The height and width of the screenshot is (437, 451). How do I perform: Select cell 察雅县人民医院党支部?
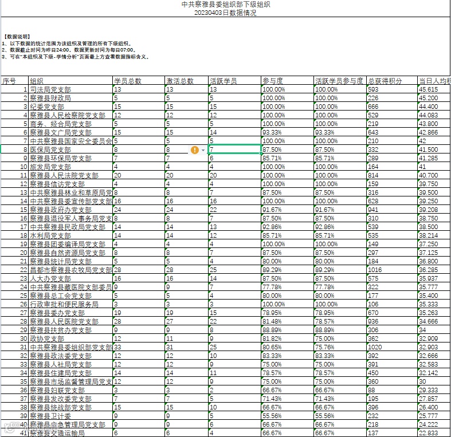pyautogui.click(x=70, y=321)
